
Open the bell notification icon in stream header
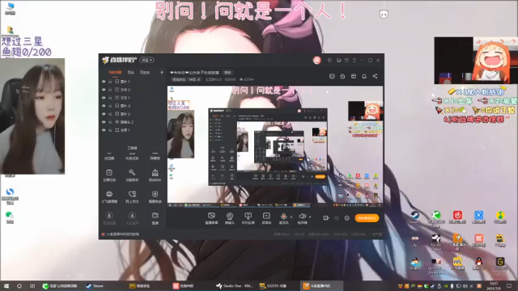(x=364, y=76)
